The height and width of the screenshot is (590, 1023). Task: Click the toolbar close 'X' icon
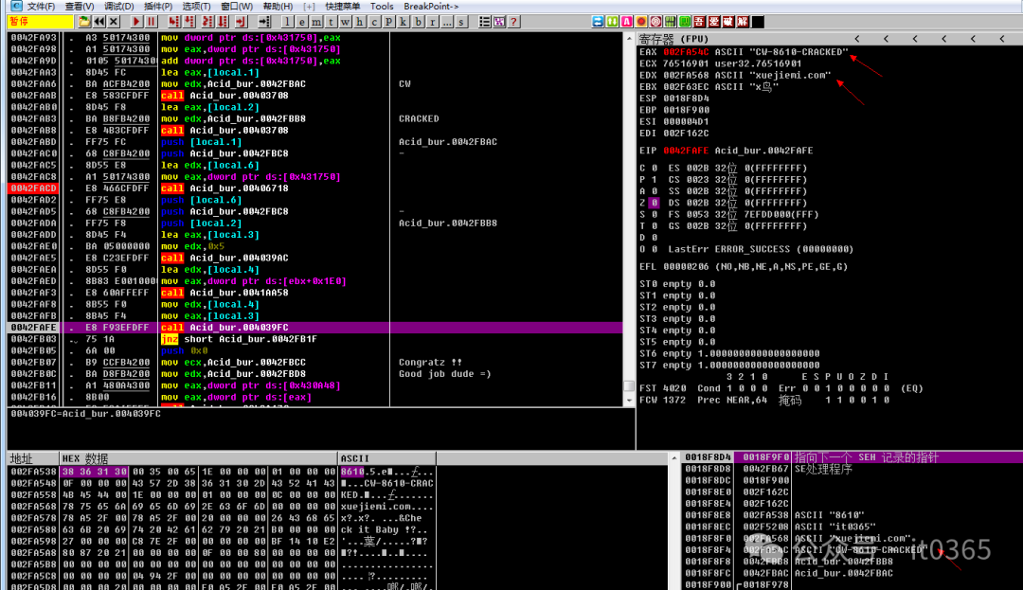click(112, 21)
